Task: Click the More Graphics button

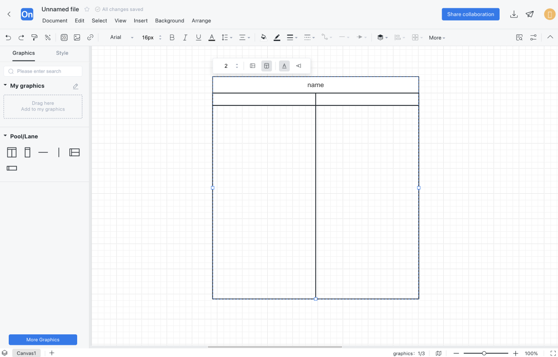Action: tap(43, 340)
